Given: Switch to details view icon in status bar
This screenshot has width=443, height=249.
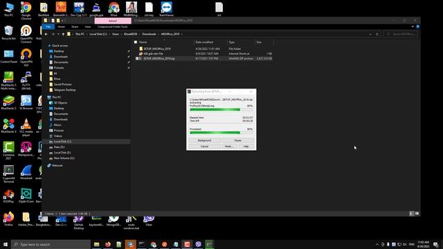Looking at the screenshot, I should tap(411, 214).
